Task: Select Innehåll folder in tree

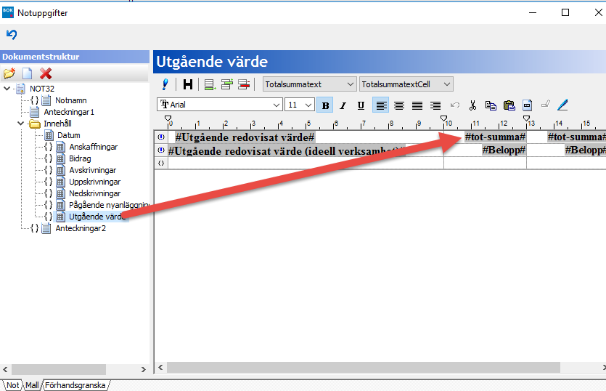Action: (57, 124)
